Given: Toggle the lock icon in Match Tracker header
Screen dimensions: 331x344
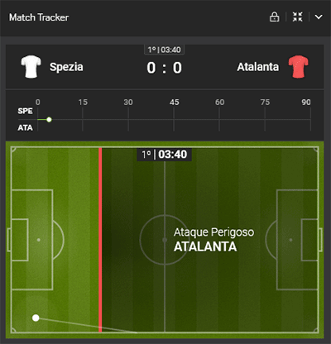Looking at the screenshot, I should [274, 17].
